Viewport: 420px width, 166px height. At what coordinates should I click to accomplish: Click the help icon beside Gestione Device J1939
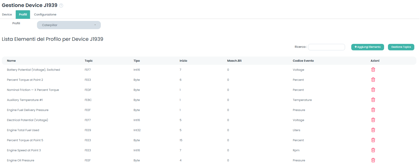[61, 6]
